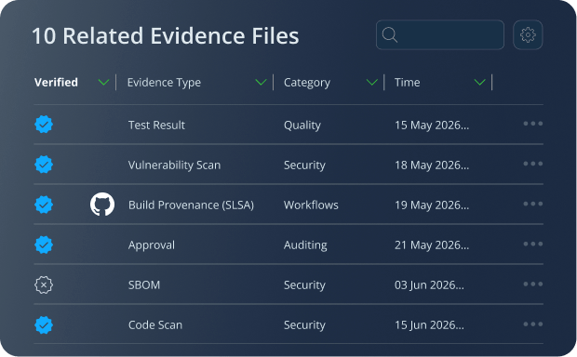Viewport: 577px width, 357px height.
Task: Click verified badge for Code Scan
Action: click(x=44, y=324)
